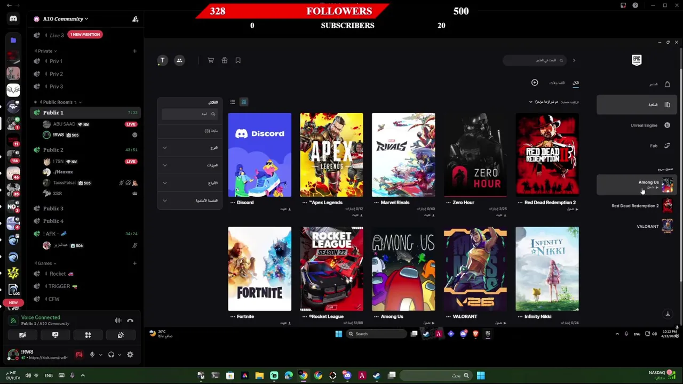Click the 1 NEW MENTION badge
This screenshot has height=384, width=683.
[85, 35]
